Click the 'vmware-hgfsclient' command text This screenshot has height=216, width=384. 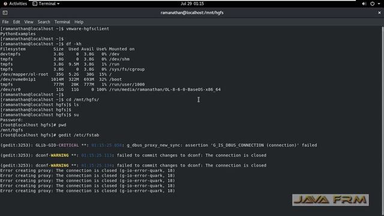(x=88, y=29)
